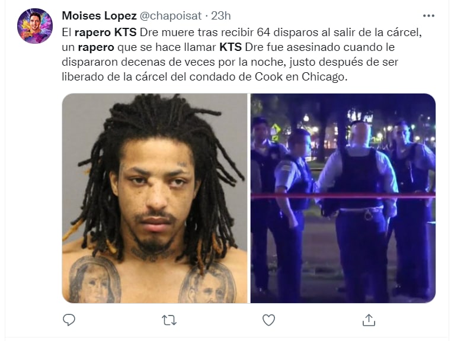Click the tweet line starting with "dispararon decenas"
This screenshot has width=451, height=341.
(230, 62)
